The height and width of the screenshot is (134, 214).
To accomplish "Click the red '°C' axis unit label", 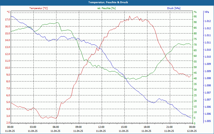I will (8, 12).
